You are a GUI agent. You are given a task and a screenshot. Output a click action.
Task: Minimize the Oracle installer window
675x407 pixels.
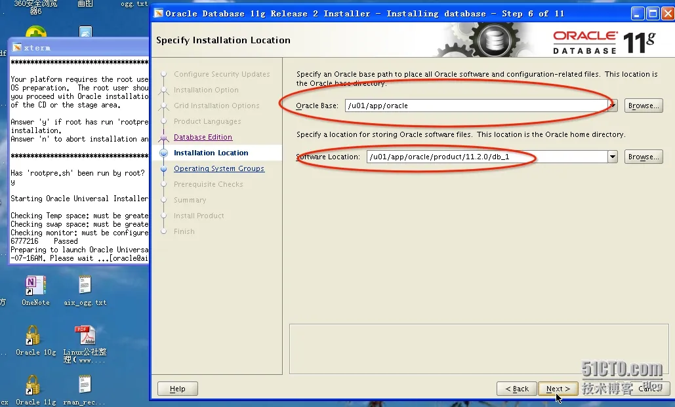tap(638, 14)
